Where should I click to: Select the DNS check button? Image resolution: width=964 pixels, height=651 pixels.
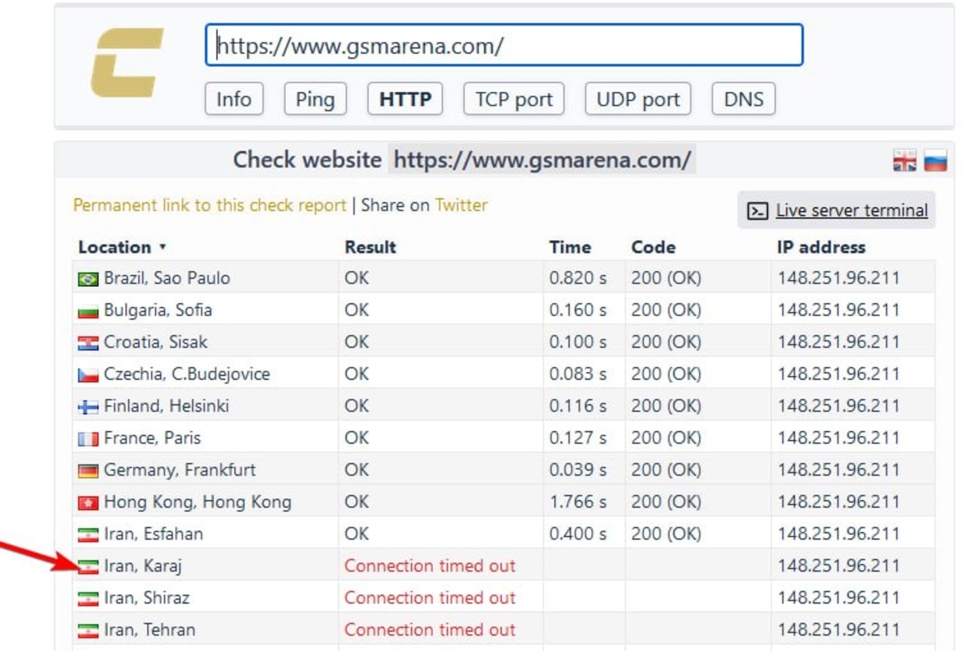point(744,99)
